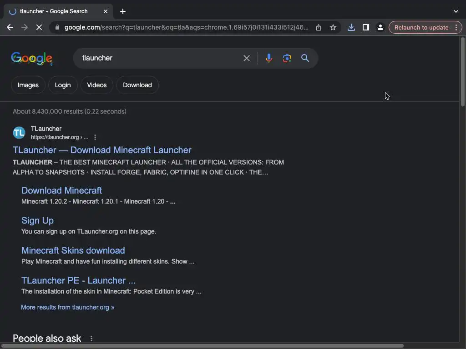Open Minecraft Skins download sitelink

tap(73, 250)
